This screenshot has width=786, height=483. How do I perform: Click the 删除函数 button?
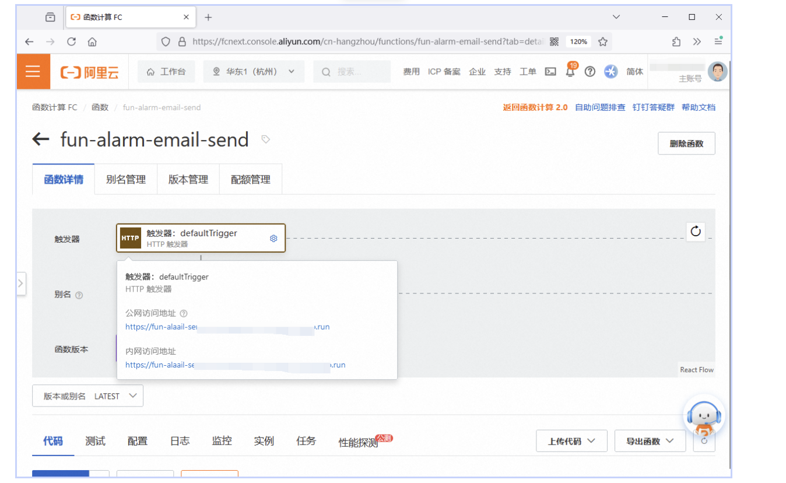tap(686, 143)
